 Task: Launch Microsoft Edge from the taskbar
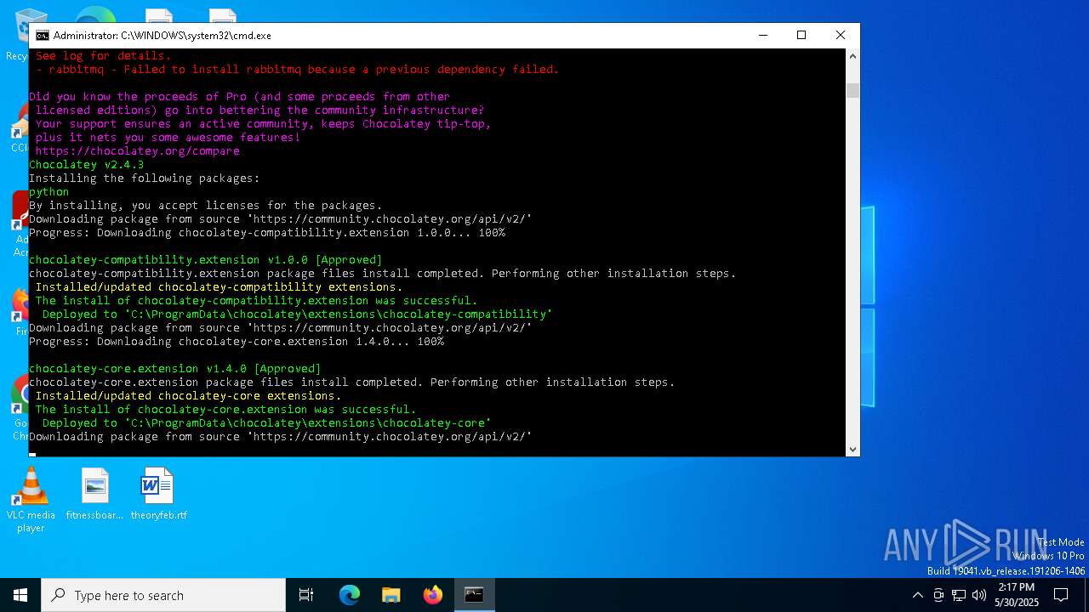tap(350, 595)
